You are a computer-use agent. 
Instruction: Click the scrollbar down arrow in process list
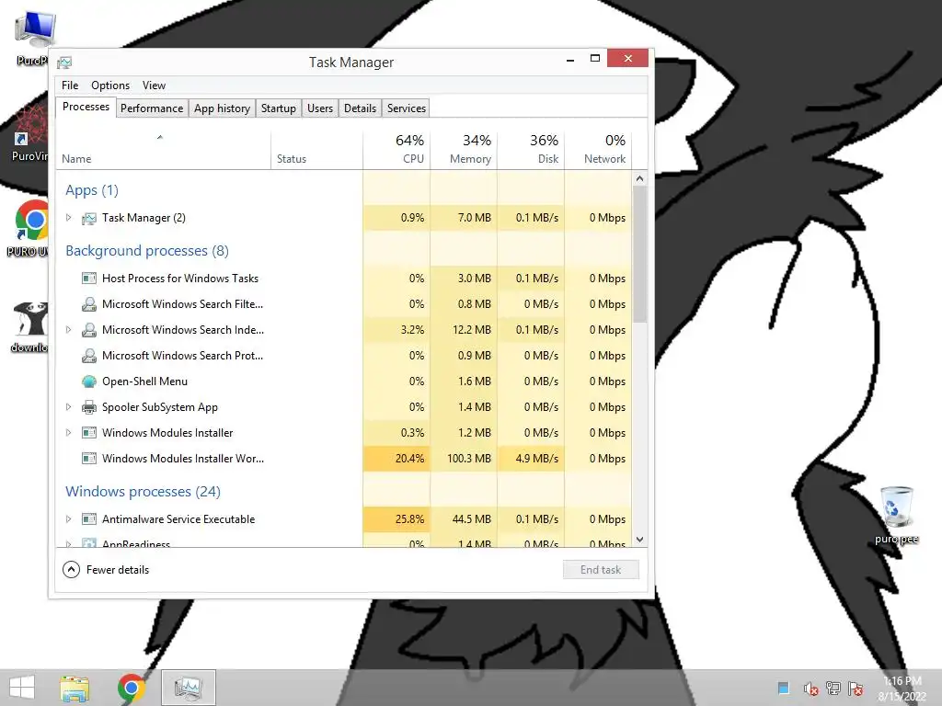[640, 540]
